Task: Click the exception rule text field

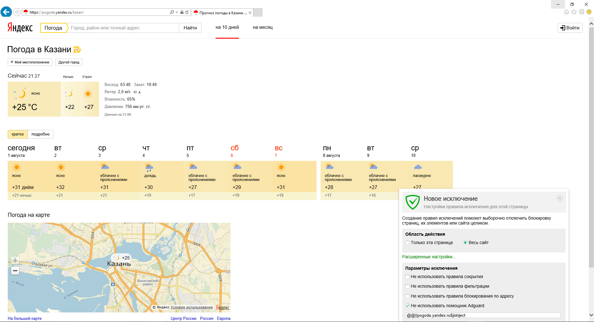Action: (x=483, y=315)
